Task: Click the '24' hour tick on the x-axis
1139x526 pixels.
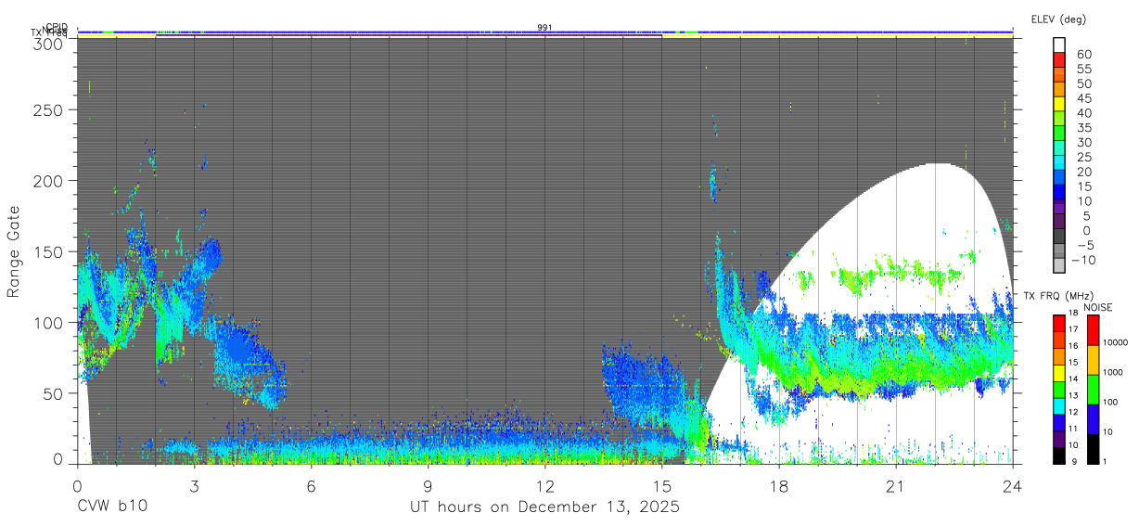Action: [x=1012, y=486]
